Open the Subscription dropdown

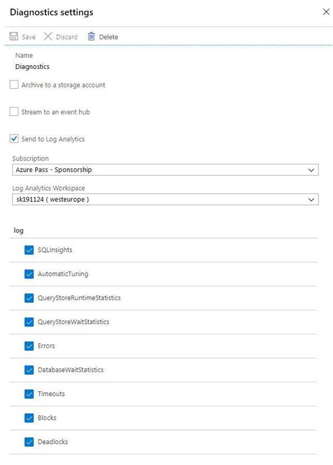tap(165, 170)
